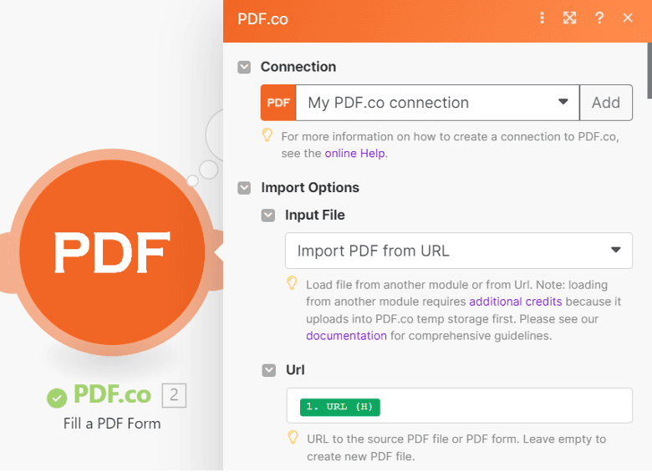Open the three-dot options menu in the PDF.co header
The height and width of the screenshot is (472, 652).
click(x=542, y=18)
